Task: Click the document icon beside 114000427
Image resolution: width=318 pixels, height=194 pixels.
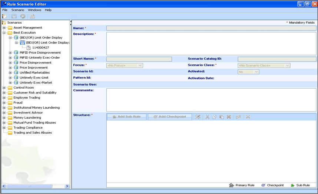Action: coord(29,48)
